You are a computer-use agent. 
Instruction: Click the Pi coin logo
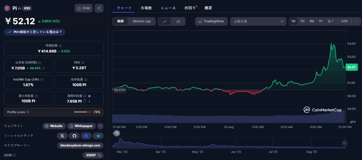pyautogui.click(x=7, y=8)
